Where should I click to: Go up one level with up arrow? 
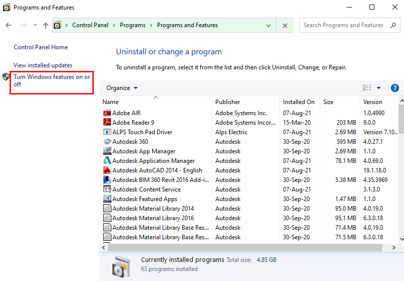(46, 25)
